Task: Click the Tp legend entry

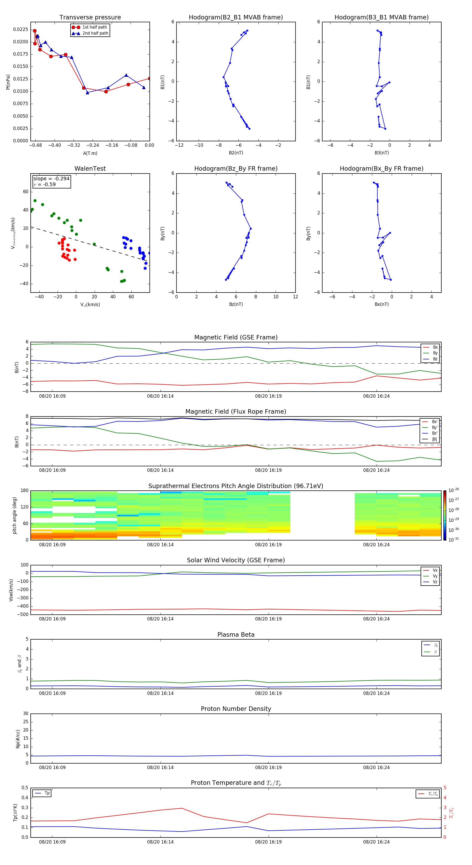Action: point(42,793)
